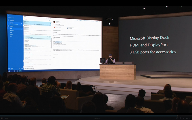This screenshot has height=120, width=192.
Task: Open the Archive folder in the sidebar
Action: click(11, 35)
